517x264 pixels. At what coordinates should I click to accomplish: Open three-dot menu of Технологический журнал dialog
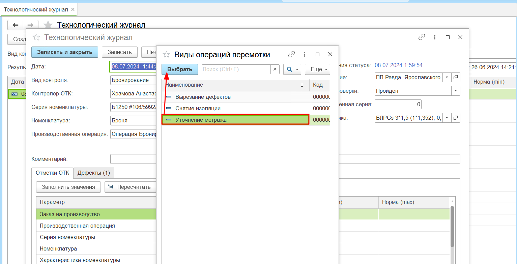435,37
